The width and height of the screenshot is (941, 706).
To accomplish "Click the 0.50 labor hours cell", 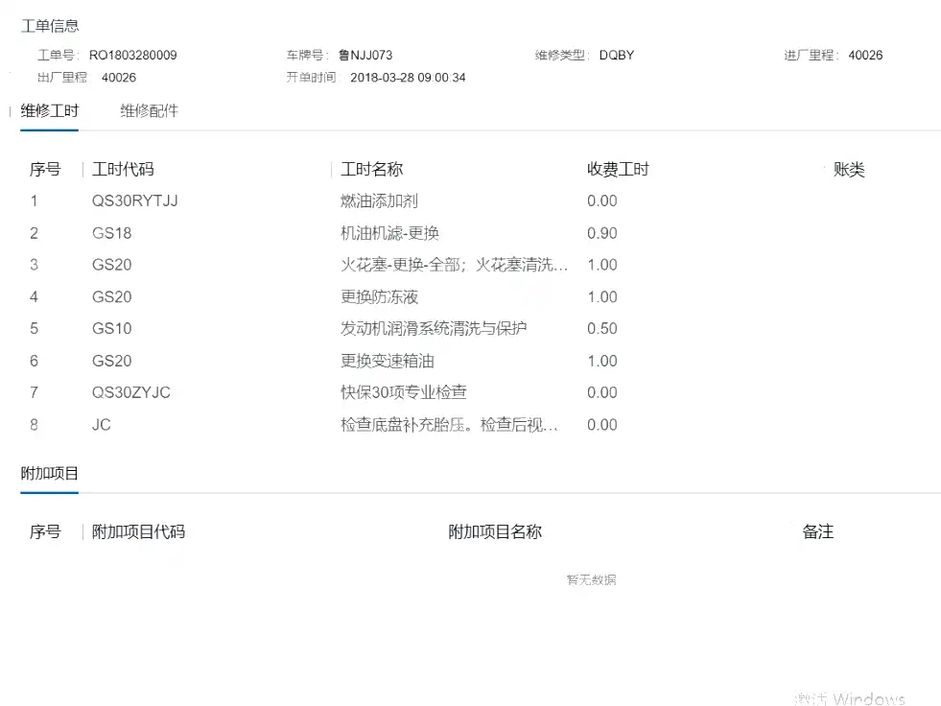I will point(602,328).
